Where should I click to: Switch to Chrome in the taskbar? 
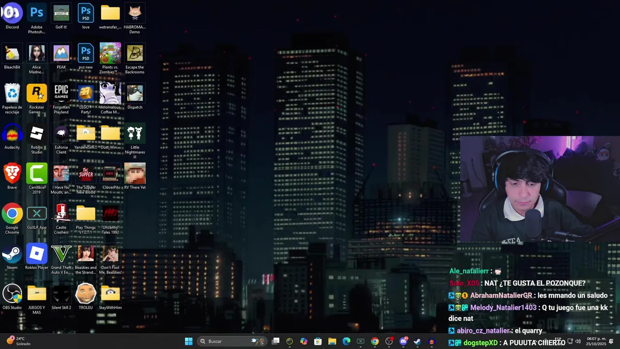375,341
